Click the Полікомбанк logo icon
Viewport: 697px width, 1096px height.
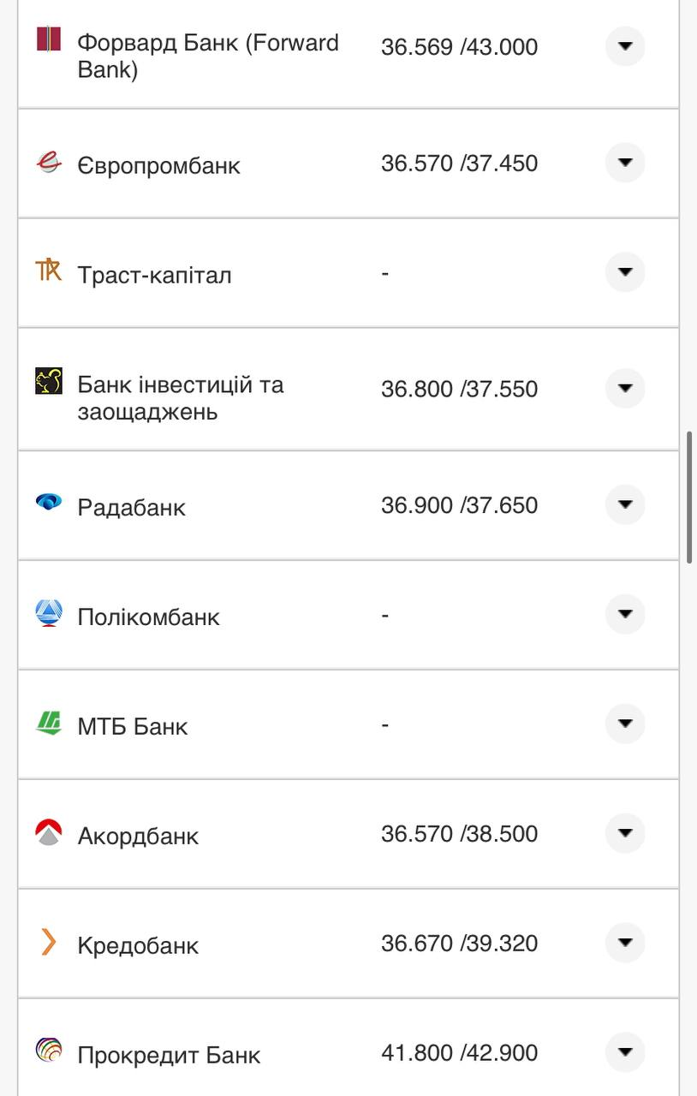pos(49,613)
